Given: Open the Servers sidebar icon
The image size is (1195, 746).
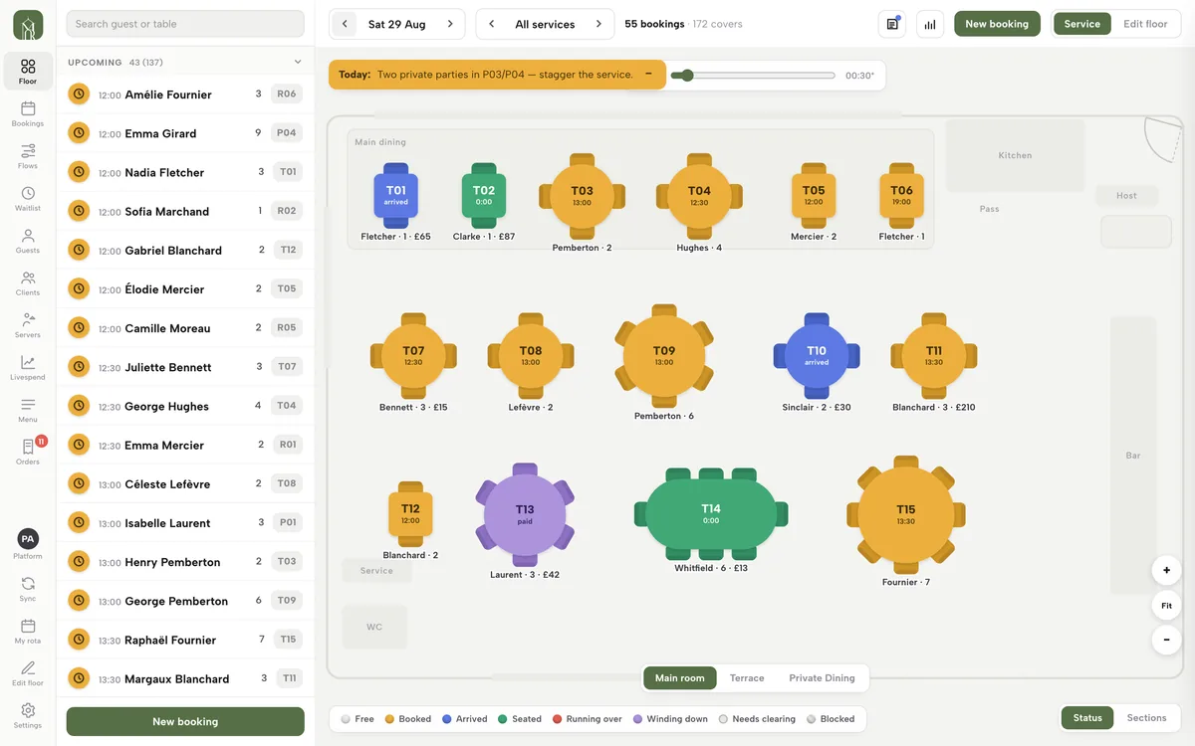Looking at the screenshot, I should (x=28, y=325).
